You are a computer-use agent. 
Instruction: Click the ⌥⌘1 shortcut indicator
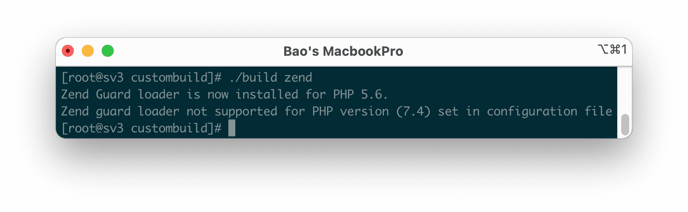click(x=612, y=49)
